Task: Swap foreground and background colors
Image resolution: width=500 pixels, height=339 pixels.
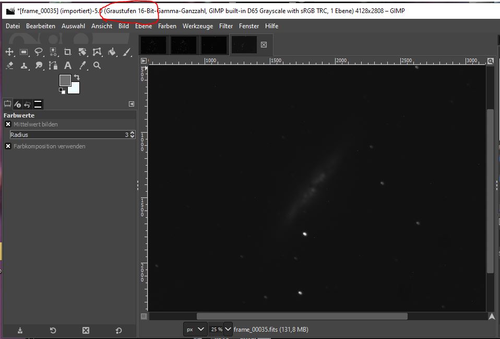Action: [x=77, y=77]
